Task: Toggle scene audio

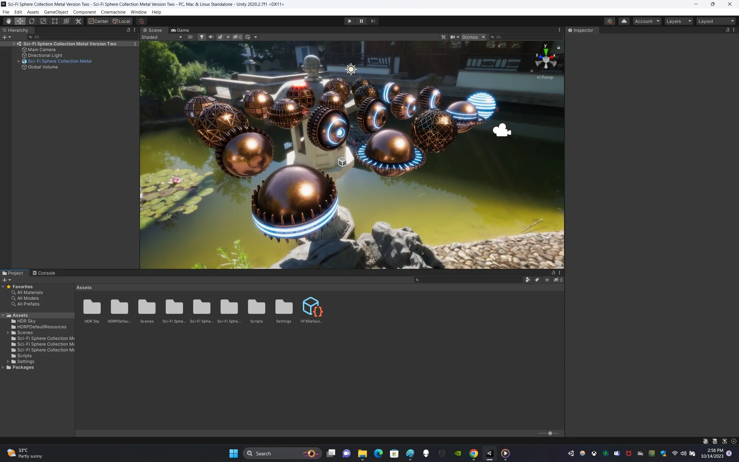Action: pyautogui.click(x=211, y=37)
